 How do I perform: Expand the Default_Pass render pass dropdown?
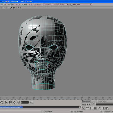(91, 4)
